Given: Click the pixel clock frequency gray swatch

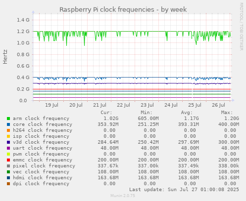Looking at the screenshot, I should [x=8, y=166].
